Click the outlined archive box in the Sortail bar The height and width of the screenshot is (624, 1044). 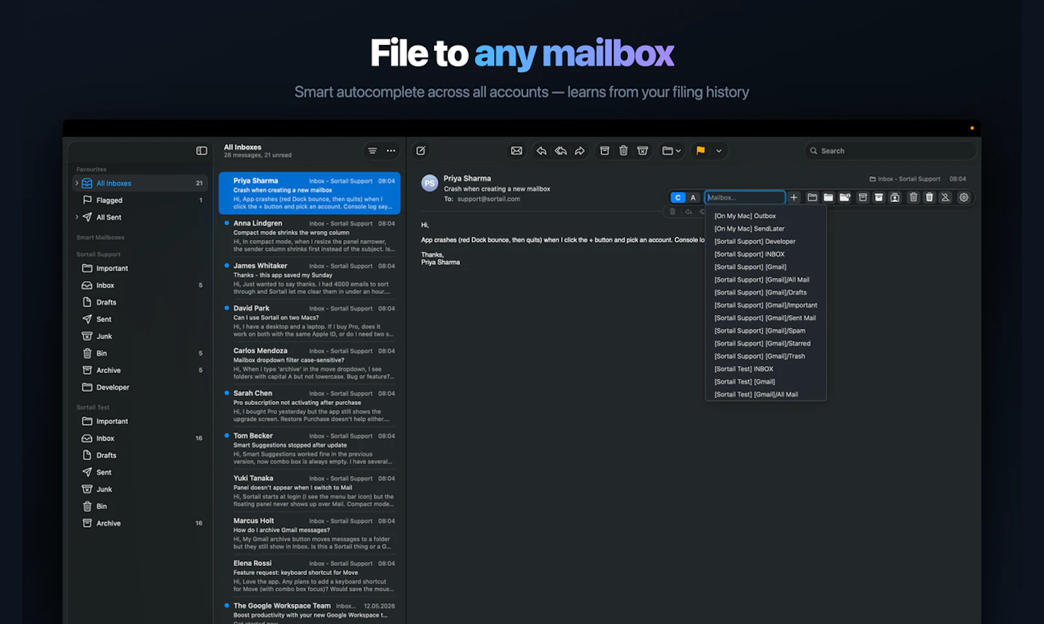(x=863, y=198)
